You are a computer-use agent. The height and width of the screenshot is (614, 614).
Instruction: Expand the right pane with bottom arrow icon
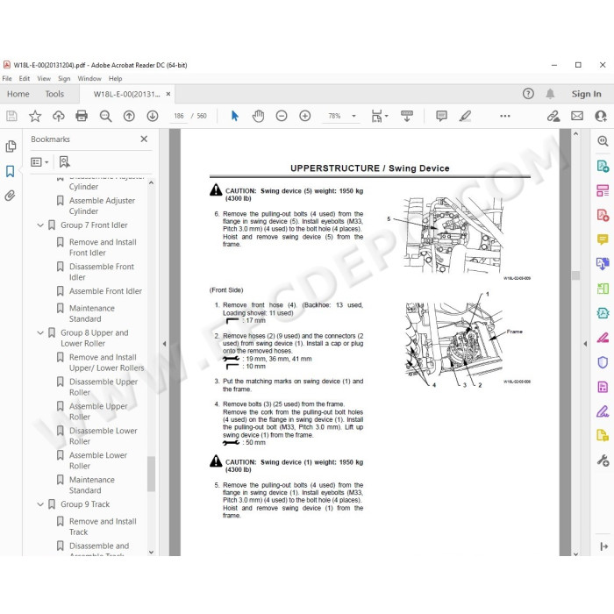point(603,546)
